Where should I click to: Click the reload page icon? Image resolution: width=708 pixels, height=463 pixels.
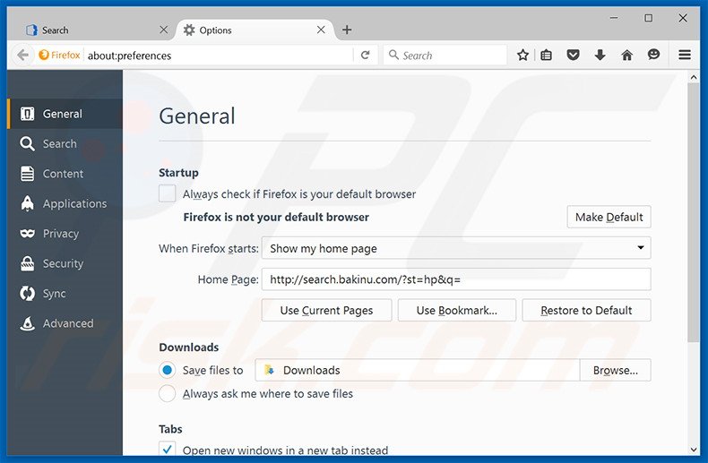[x=365, y=56]
